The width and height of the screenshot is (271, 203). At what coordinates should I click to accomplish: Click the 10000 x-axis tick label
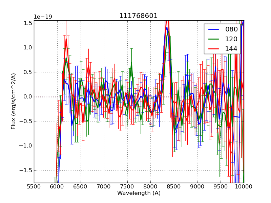(244, 186)
